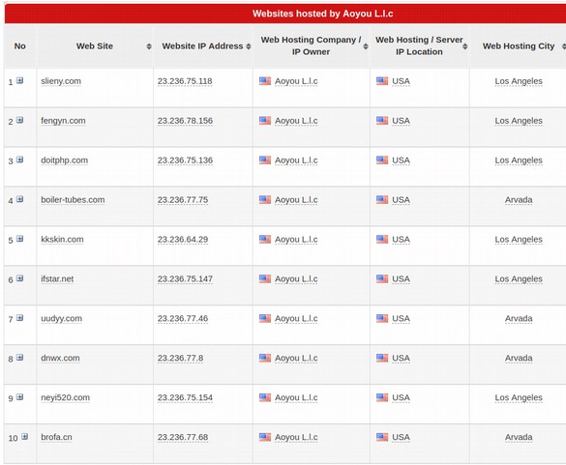The height and width of the screenshot is (465, 566).
Task: Click IP address 23.236.77.46
Action: pyautogui.click(x=183, y=318)
